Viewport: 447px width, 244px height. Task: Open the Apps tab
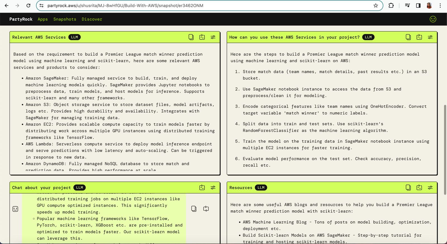click(43, 19)
